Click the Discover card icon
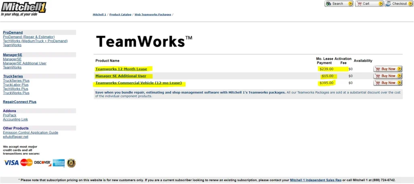This screenshot has height=184, width=414. [x=42, y=163]
